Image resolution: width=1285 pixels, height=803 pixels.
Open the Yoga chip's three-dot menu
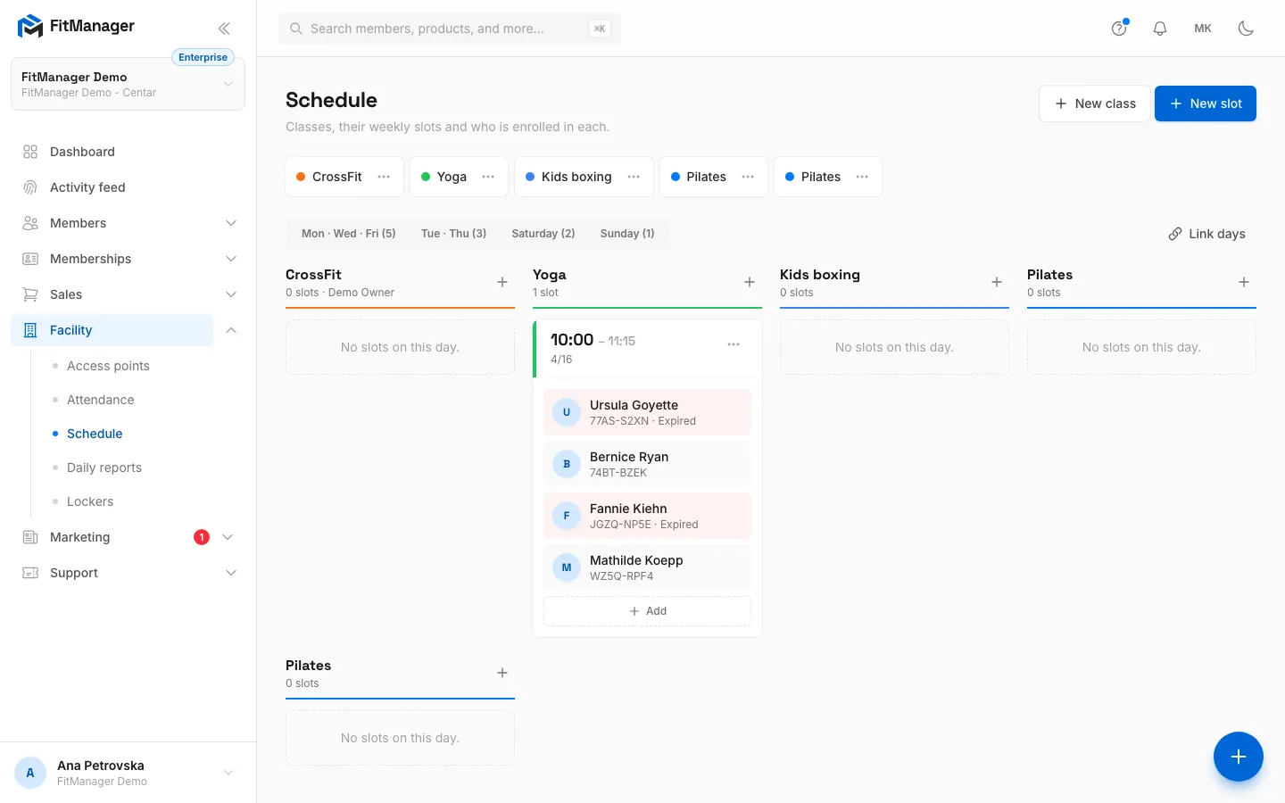point(488,177)
